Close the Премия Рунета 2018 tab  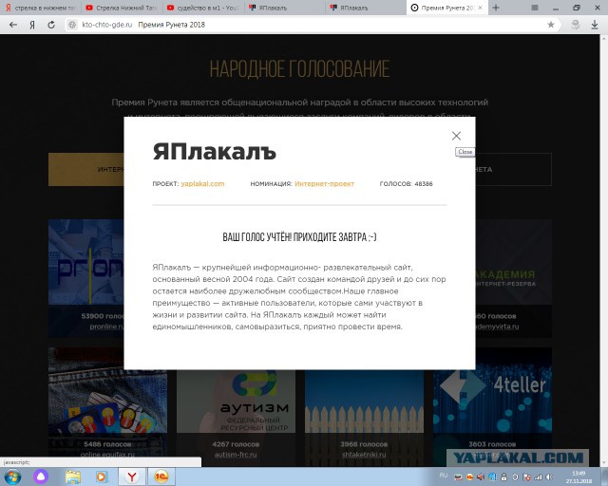(480, 8)
